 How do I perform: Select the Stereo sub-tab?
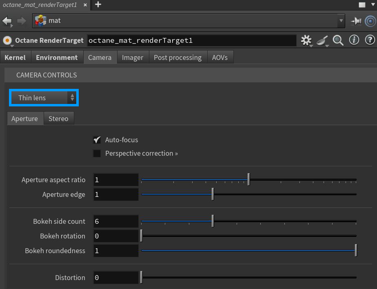tap(58, 119)
